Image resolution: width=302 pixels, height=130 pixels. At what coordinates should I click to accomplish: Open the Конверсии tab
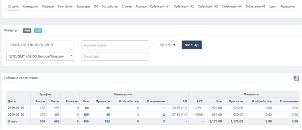[x=30, y=6]
